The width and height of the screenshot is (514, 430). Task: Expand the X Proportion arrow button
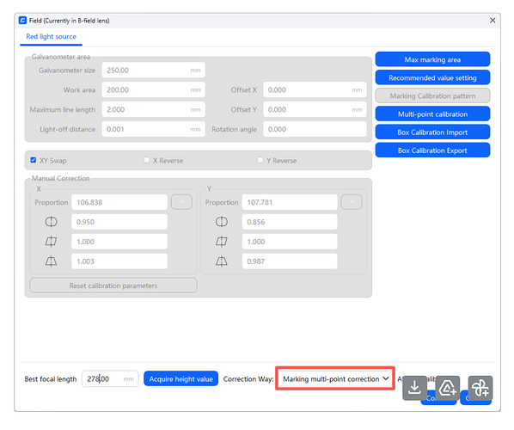[181, 202]
